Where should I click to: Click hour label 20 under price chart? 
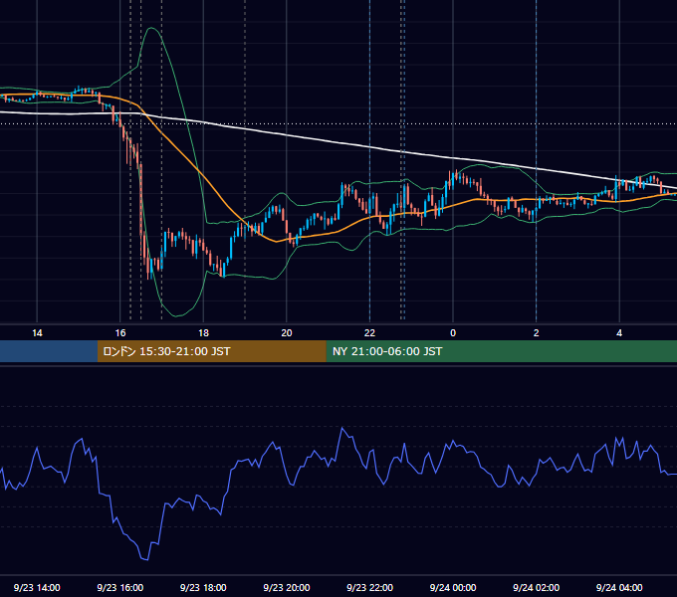(287, 333)
